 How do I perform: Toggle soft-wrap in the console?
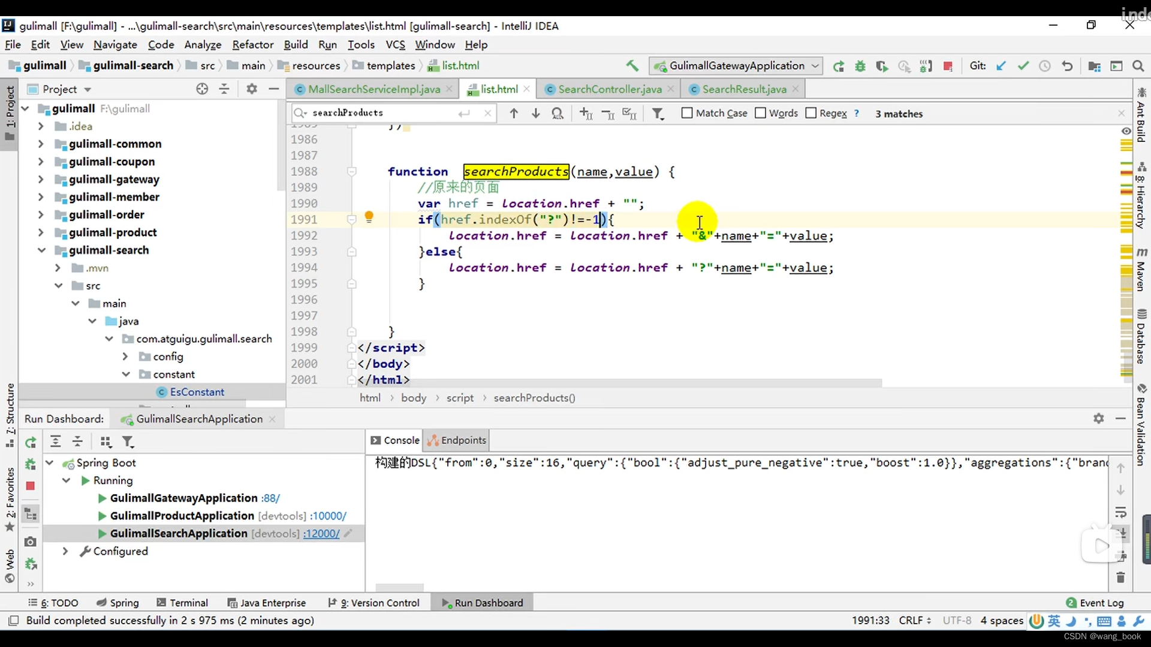(x=1120, y=512)
